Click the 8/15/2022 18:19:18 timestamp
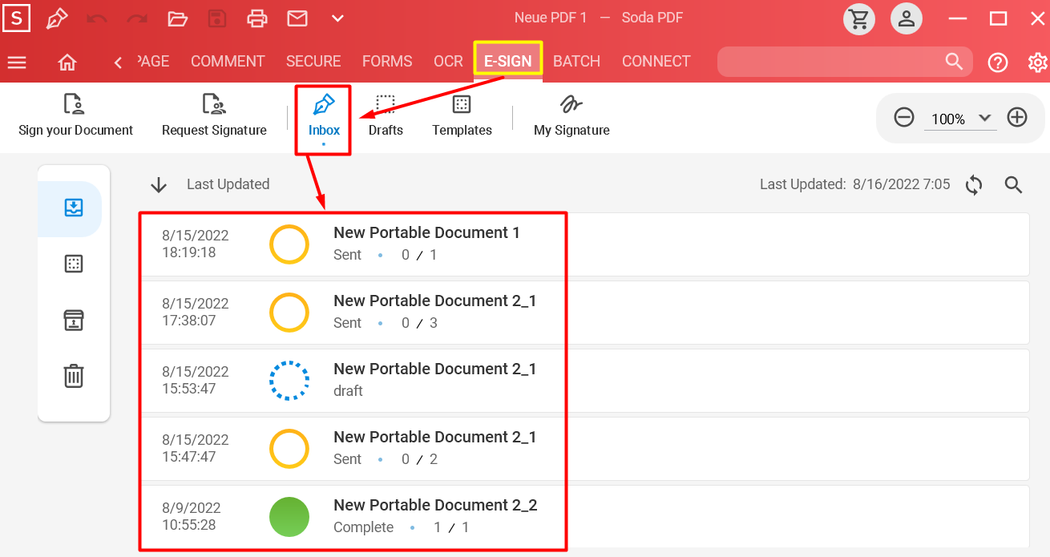Image resolution: width=1050 pixels, height=557 pixels. click(x=195, y=244)
